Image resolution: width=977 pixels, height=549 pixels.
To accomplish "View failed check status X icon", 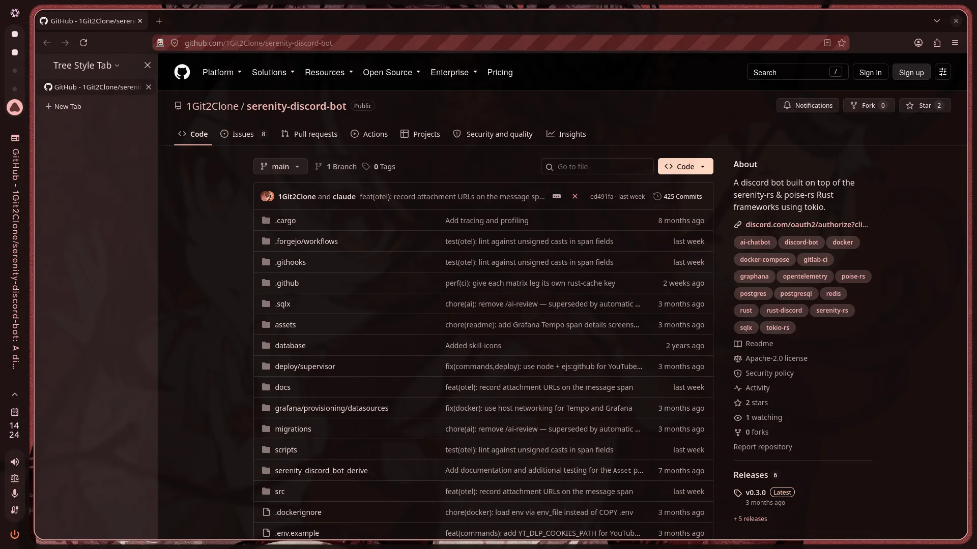I will [x=575, y=196].
